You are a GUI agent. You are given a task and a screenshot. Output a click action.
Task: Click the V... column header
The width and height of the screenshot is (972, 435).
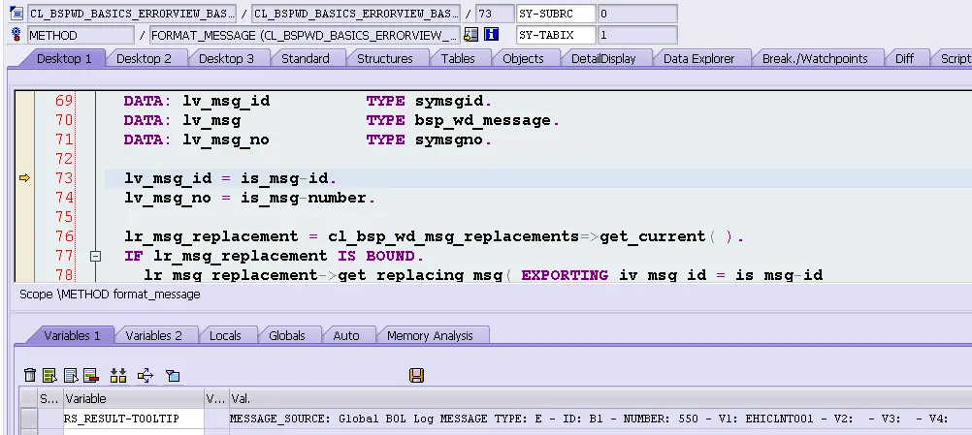point(215,398)
